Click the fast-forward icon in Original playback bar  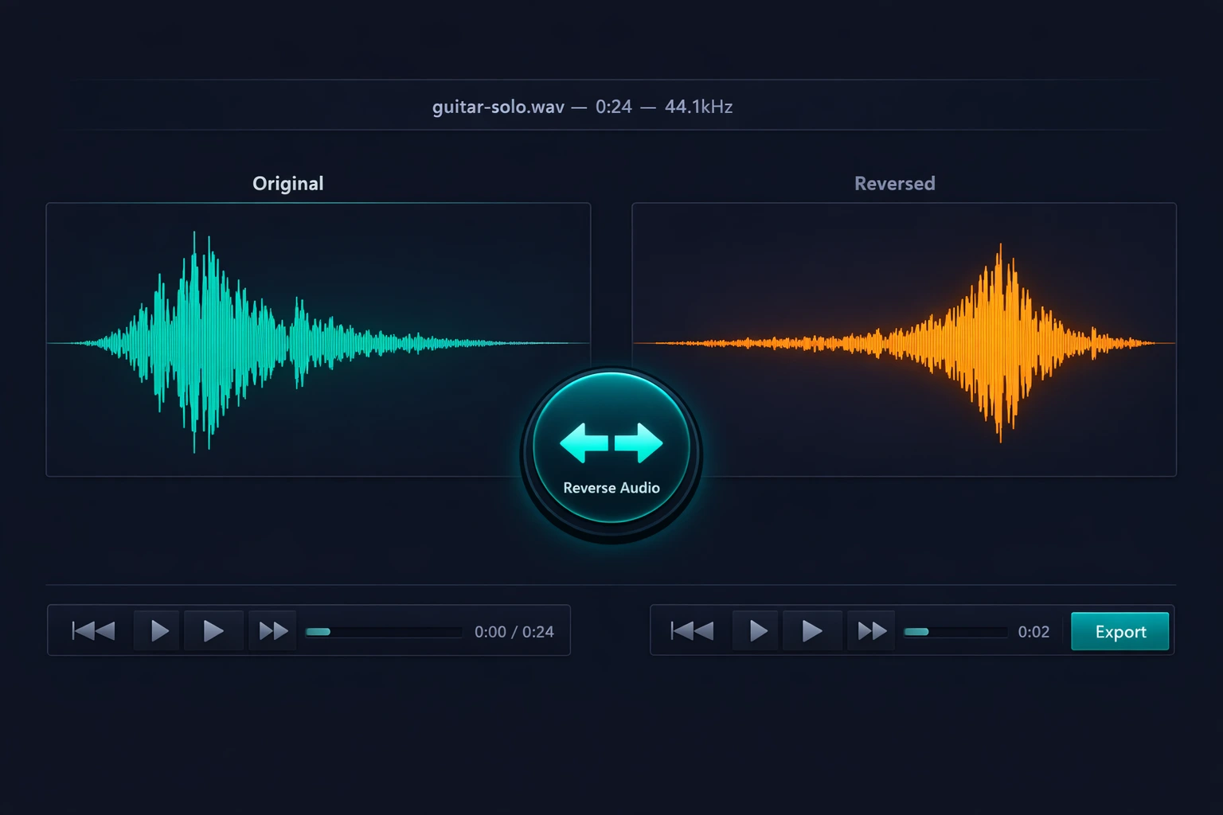click(x=272, y=630)
